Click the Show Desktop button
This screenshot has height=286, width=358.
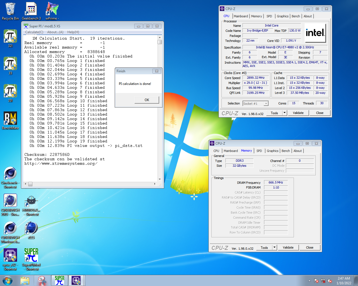(x=356, y=280)
